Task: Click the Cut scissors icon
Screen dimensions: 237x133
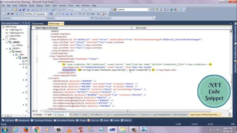Action: (28, 10)
